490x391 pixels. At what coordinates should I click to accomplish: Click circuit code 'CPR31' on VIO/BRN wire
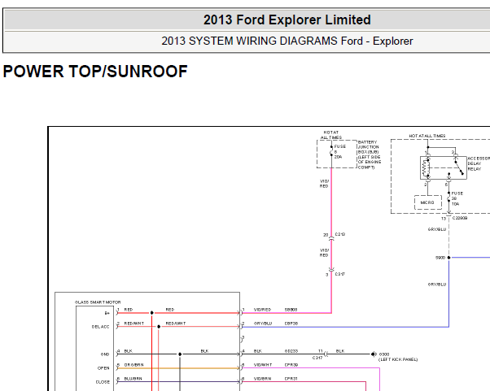pos(291,379)
